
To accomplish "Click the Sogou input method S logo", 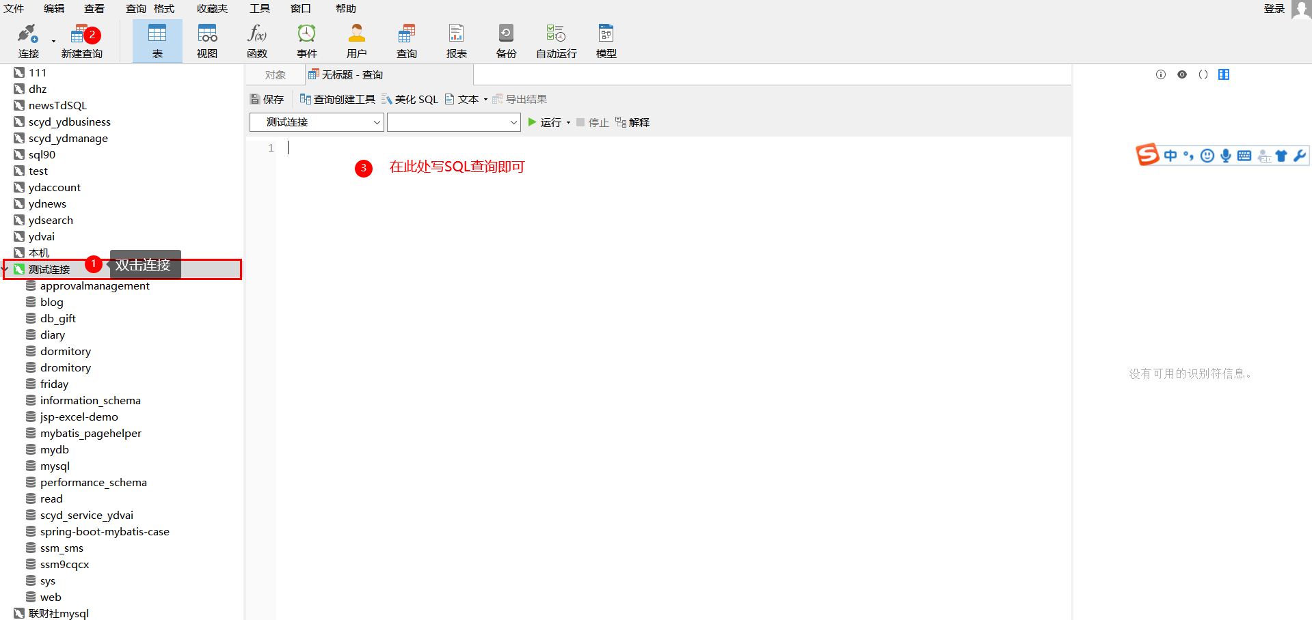I will (x=1148, y=155).
